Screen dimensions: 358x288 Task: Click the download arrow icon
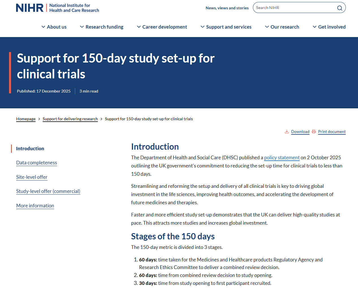pos(287,132)
